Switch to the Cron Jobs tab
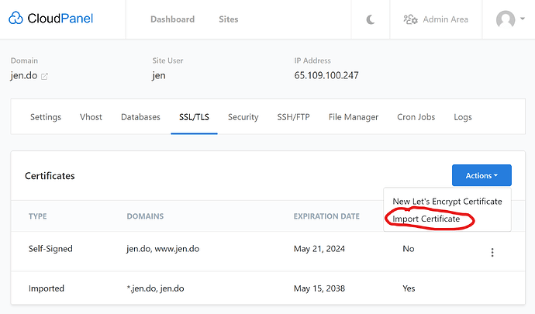This screenshot has width=535, height=314. pos(416,117)
